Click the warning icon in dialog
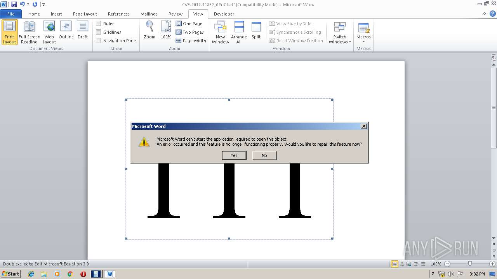Image resolution: width=497 pixels, height=279 pixels. pyautogui.click(x=144, y=142)
